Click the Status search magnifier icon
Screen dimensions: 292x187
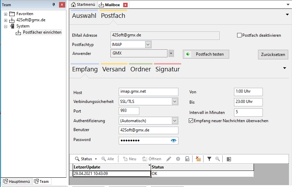tap(77, 159)
